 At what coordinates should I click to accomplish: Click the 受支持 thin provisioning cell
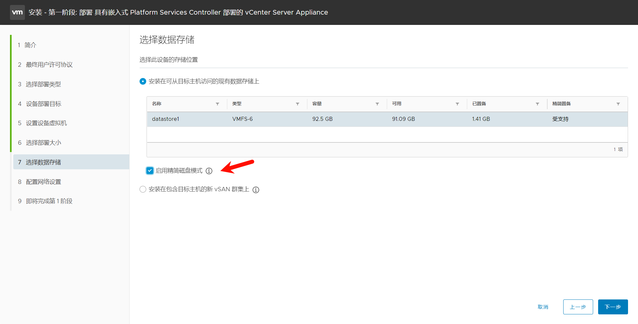point(560,119)
